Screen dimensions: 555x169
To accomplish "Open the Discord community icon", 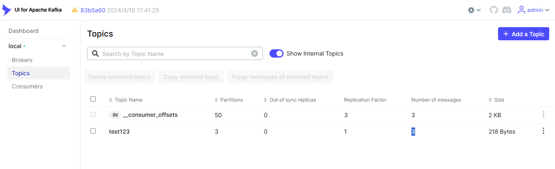I will [507, 10].
